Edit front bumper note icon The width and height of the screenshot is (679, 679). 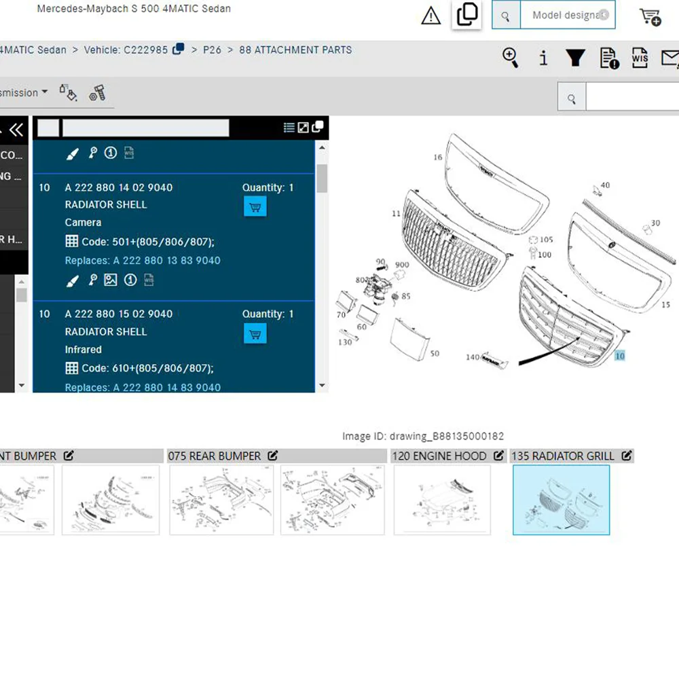[69, 456]
